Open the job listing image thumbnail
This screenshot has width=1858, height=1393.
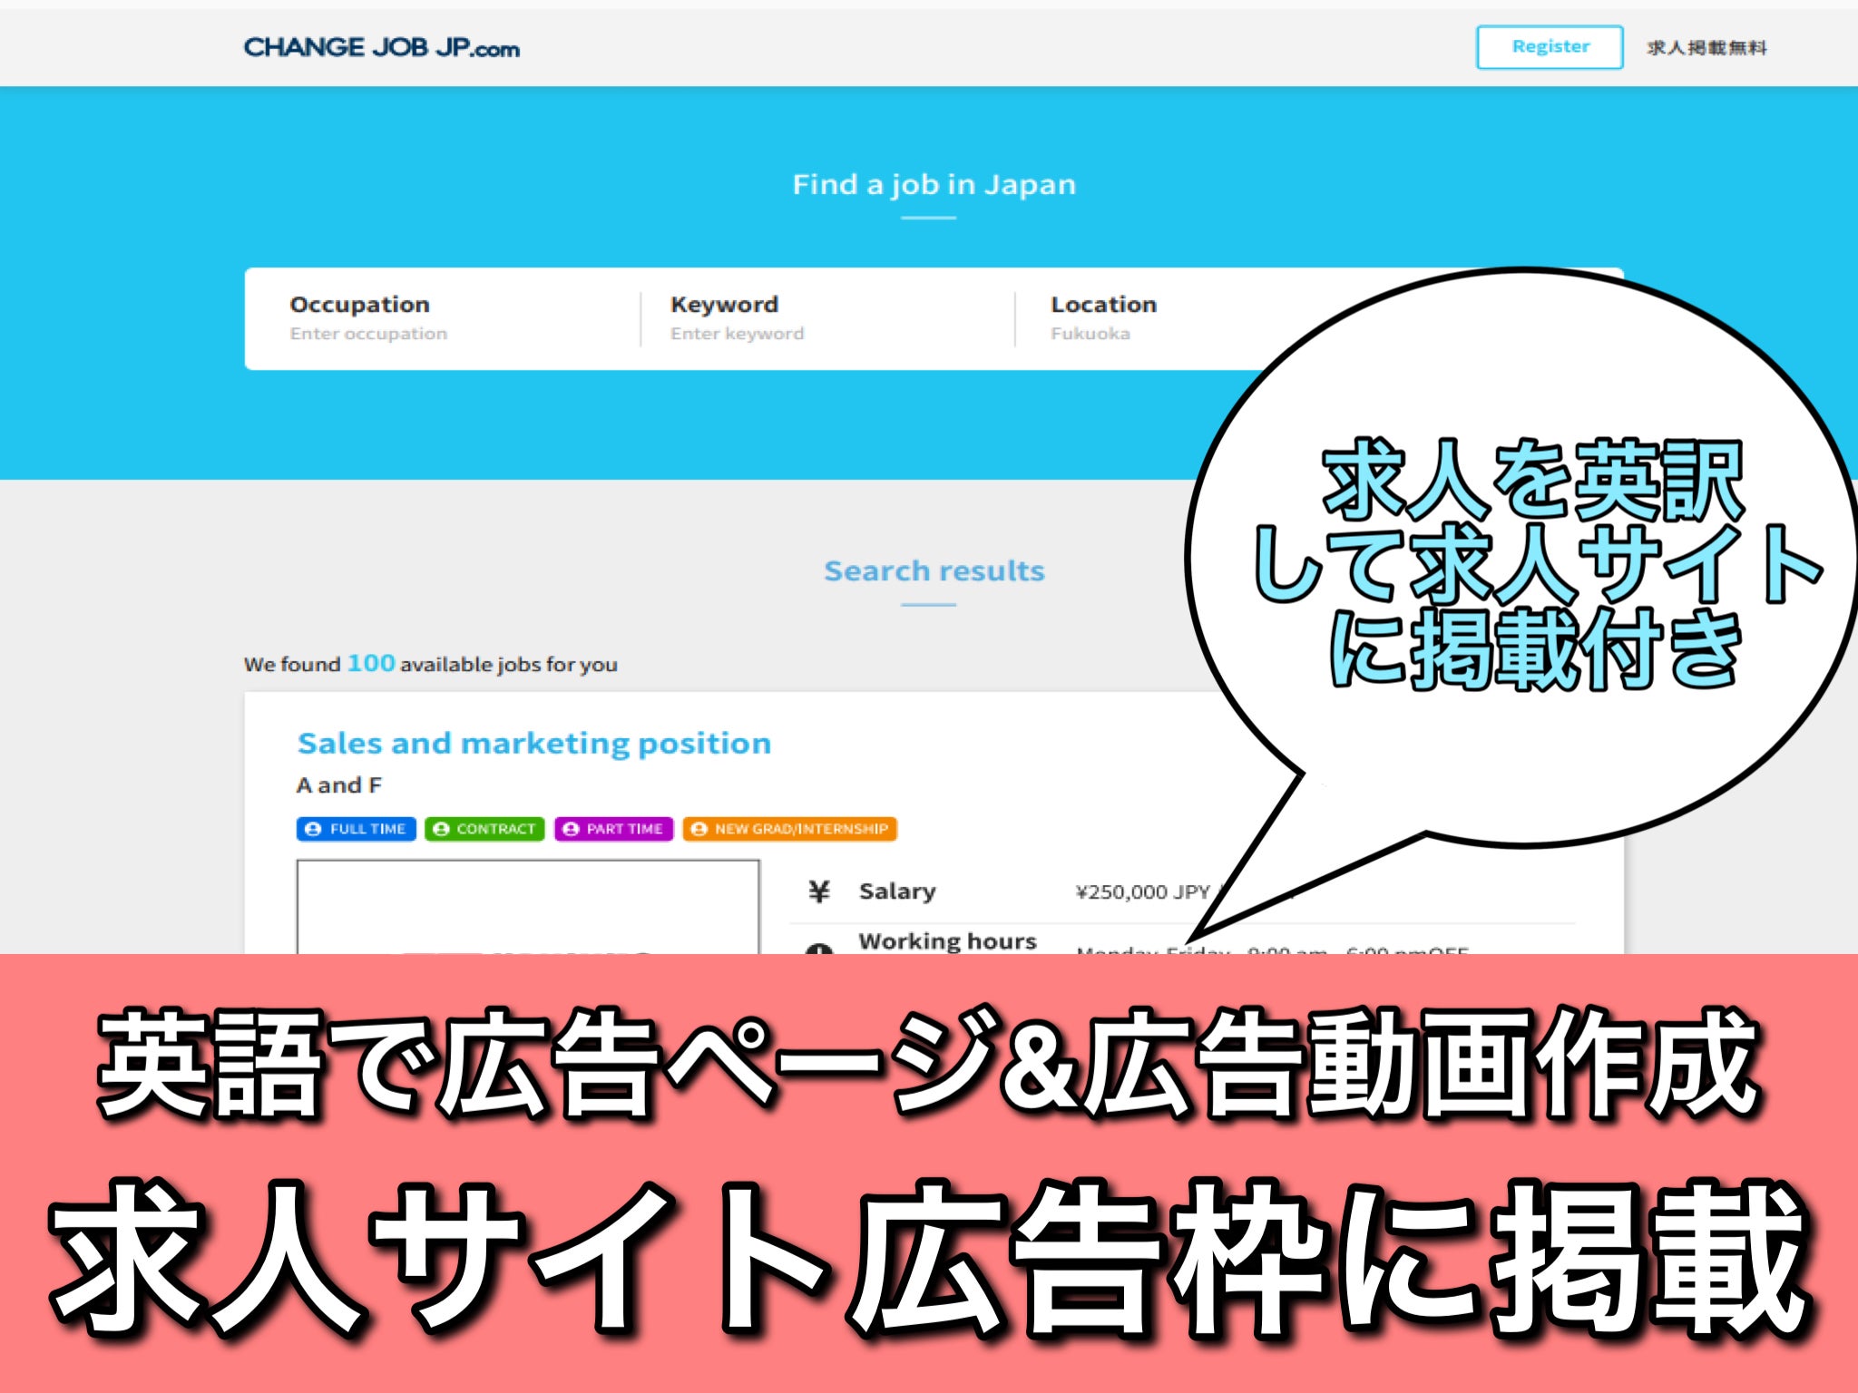pos(527,905)
